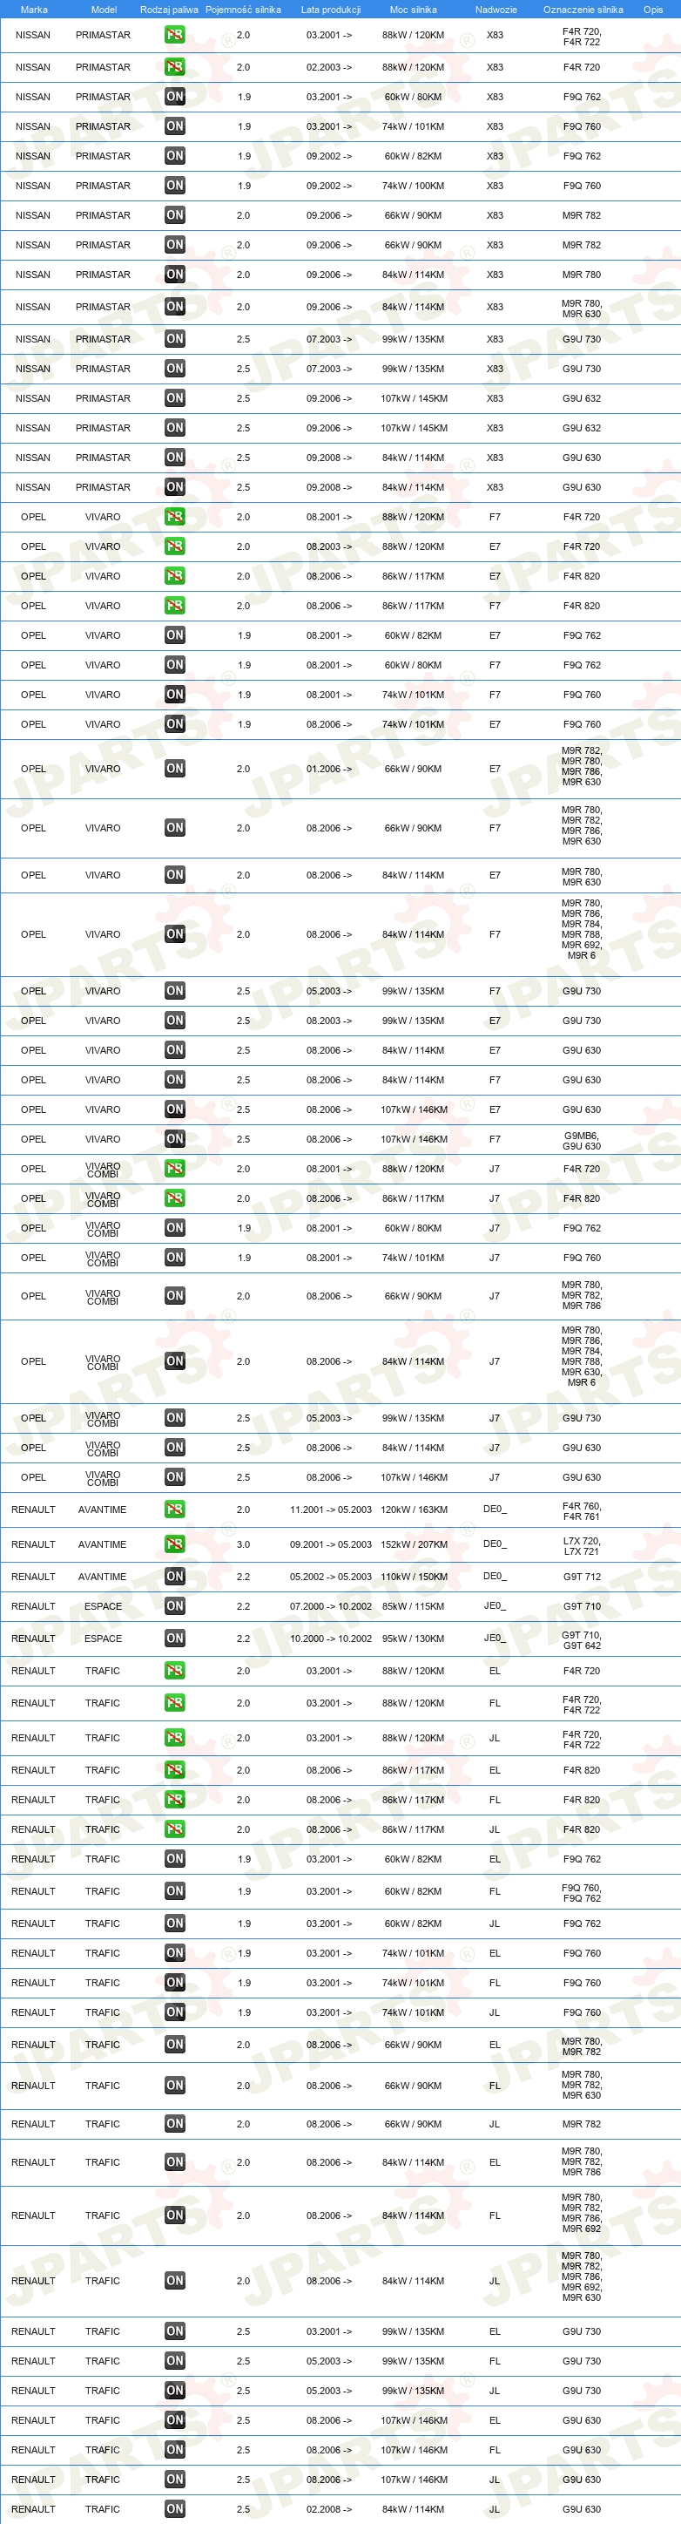This screenshot has width=681, height=2524.
Task: Select the 09.2001 -> 05.2003 production years cell
Action: (331, 1544)
